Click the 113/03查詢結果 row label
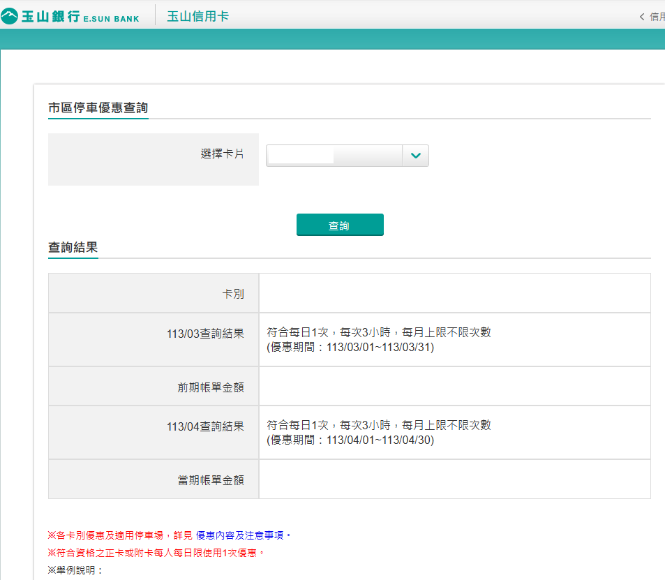Image resolution: width=665 pixels, height=580 pixels. (205, 334)
